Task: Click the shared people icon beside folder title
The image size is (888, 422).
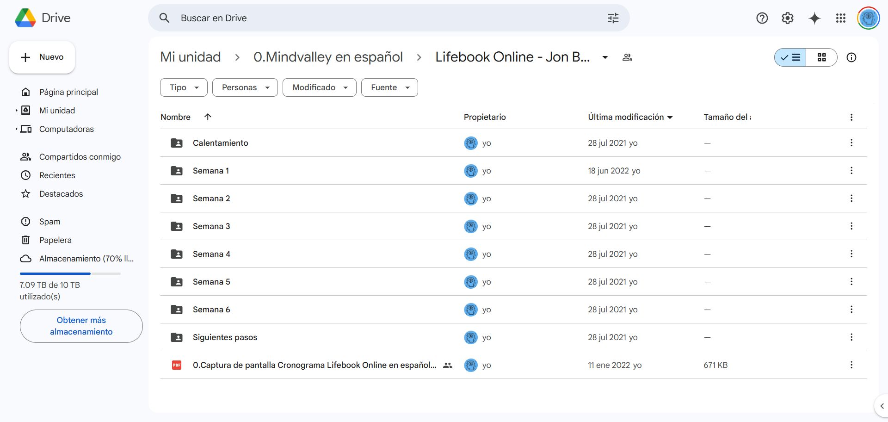Action: click(x=627, y=57)
